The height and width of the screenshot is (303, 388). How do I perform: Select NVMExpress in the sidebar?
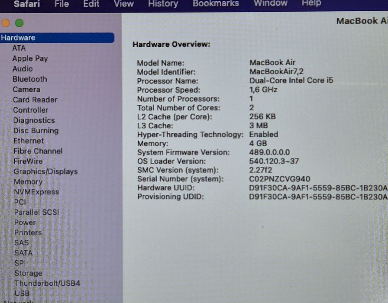click(x=36, y=192)
